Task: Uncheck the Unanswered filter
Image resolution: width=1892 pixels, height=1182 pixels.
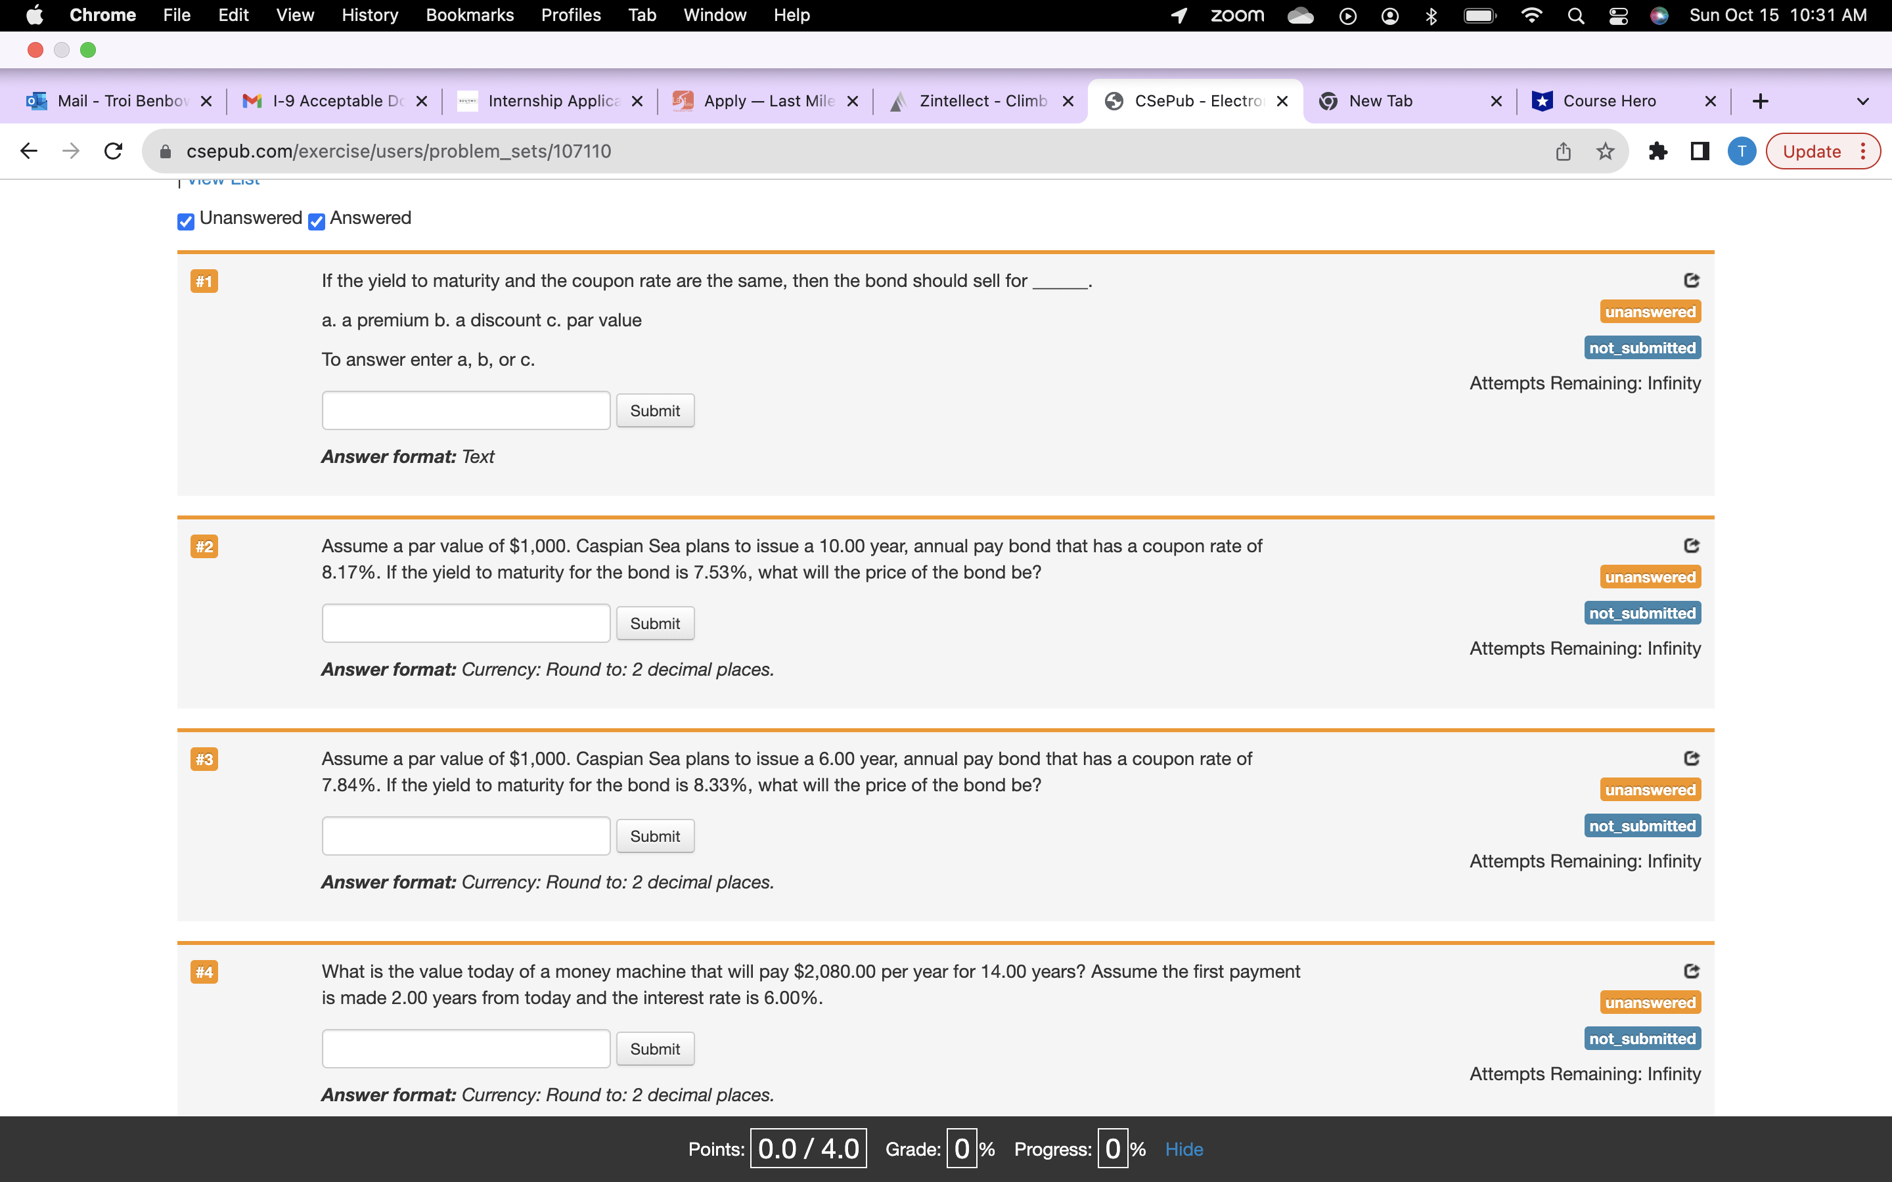Action: 185,222
